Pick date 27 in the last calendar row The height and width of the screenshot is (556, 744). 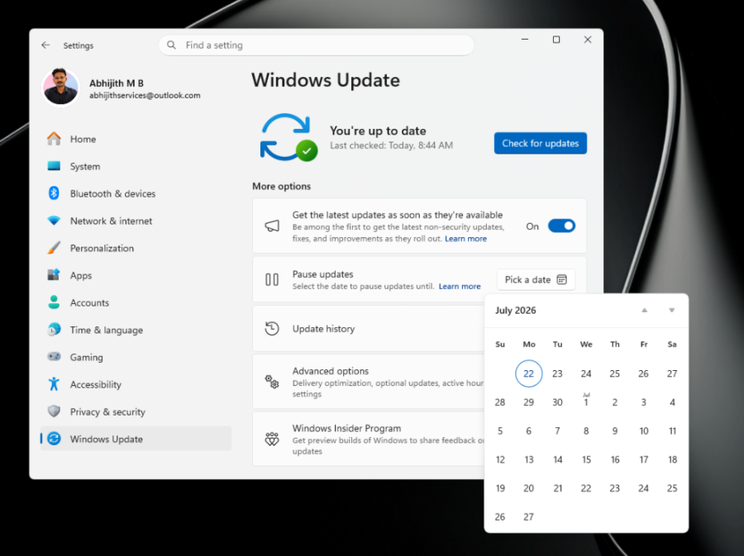(x=528, y=516)
